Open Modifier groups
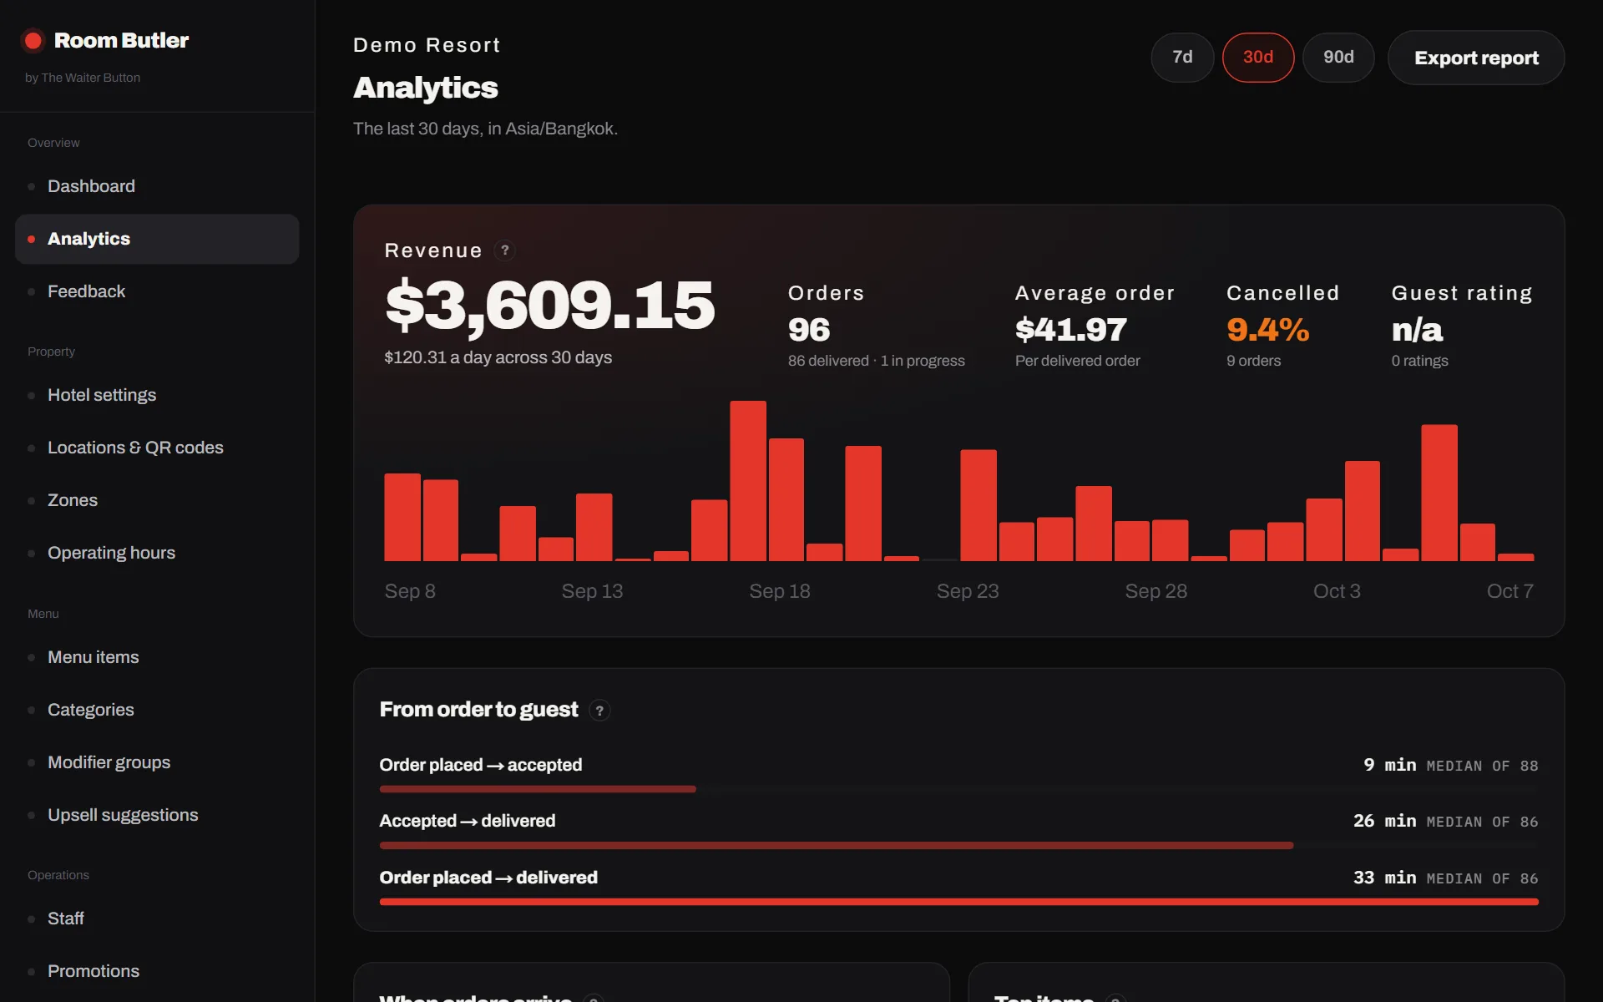Viewport: 1603px width, 1002px height. point(157,762)
